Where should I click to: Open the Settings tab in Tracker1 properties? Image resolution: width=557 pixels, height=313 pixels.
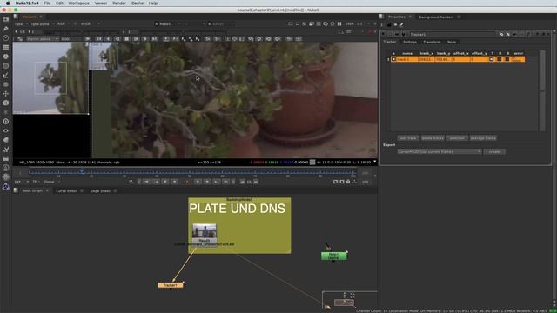point(410,42)
